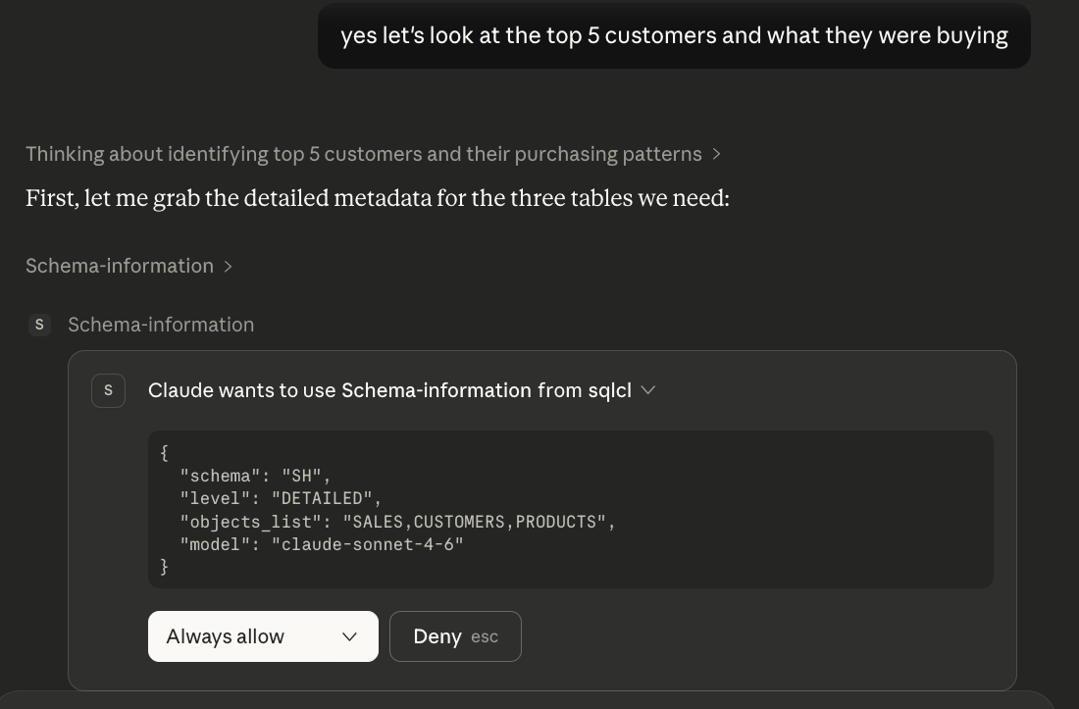
Task: Click the S badge in the permission dialog
Action: [x=108, y=390]
